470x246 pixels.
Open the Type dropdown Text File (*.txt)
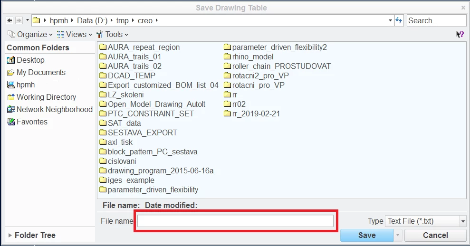tap(425, 221)
